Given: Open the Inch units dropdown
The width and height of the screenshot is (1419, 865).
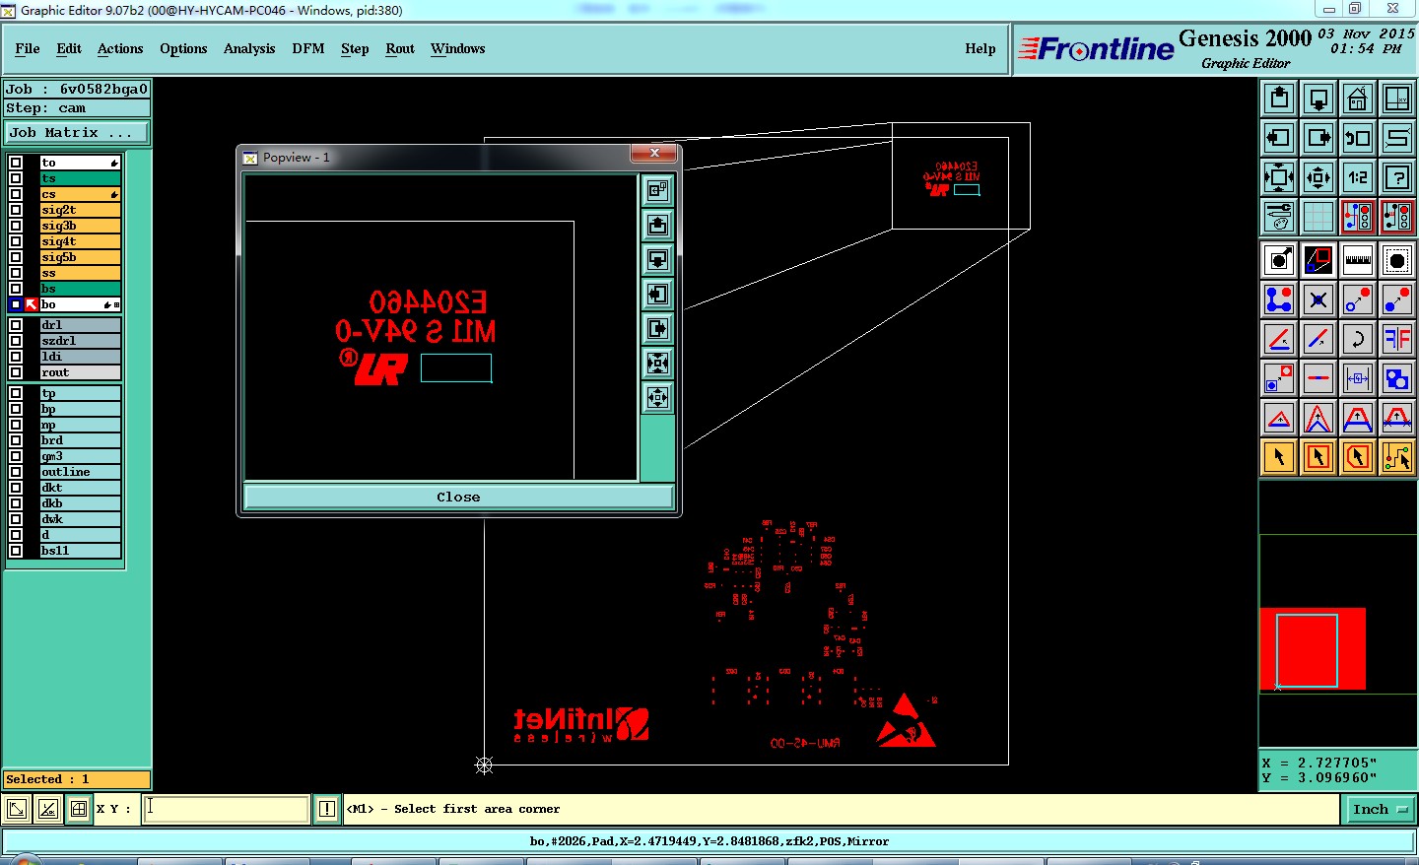Looking at the screenshot, I should click(1380, 809).
